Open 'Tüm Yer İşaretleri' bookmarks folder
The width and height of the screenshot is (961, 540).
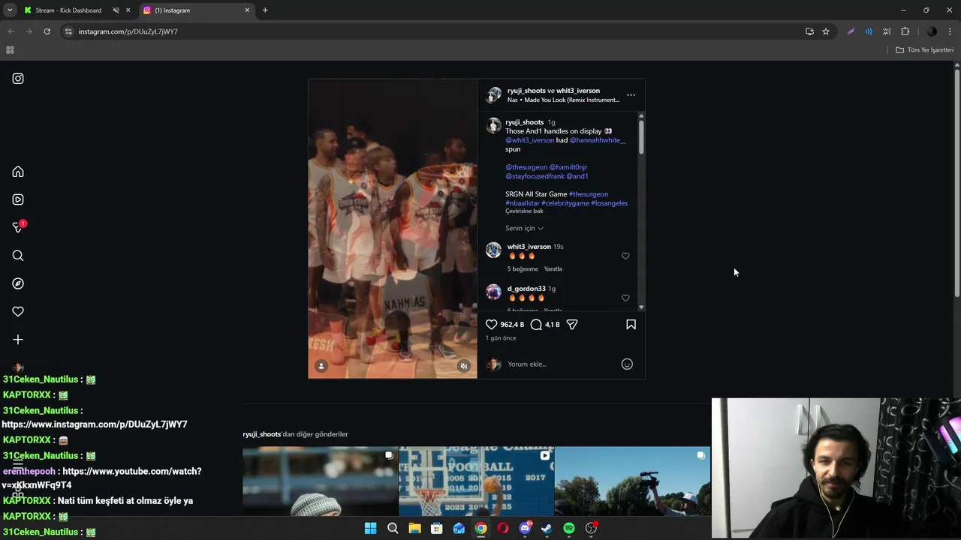(925, 50)
